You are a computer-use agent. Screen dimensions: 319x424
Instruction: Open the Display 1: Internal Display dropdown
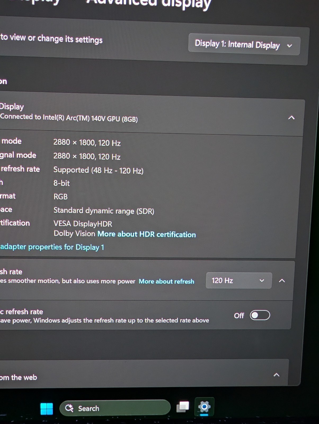tap(244, 44)
